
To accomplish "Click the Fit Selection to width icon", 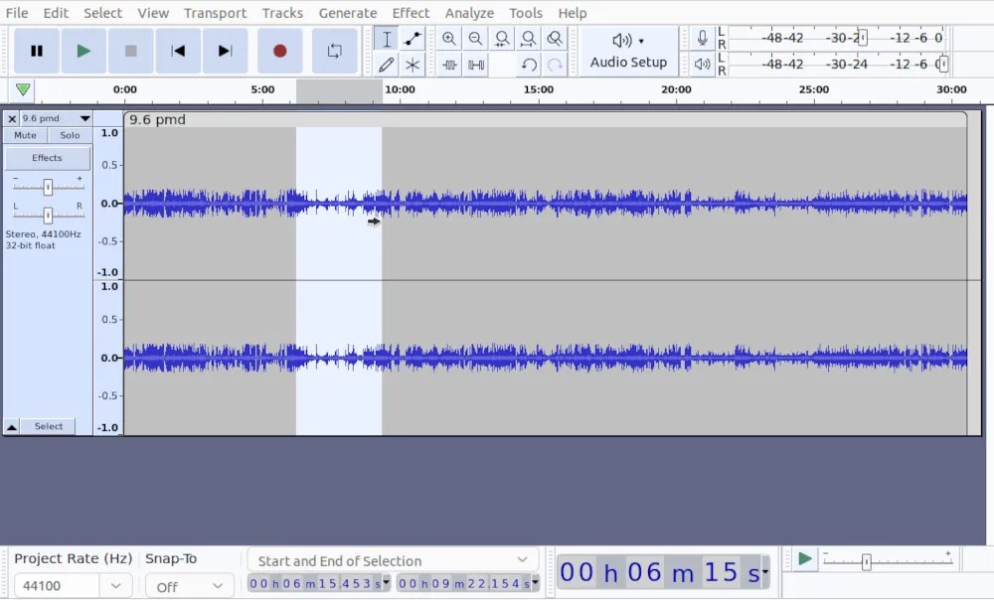I will click(x=502, y=38).
